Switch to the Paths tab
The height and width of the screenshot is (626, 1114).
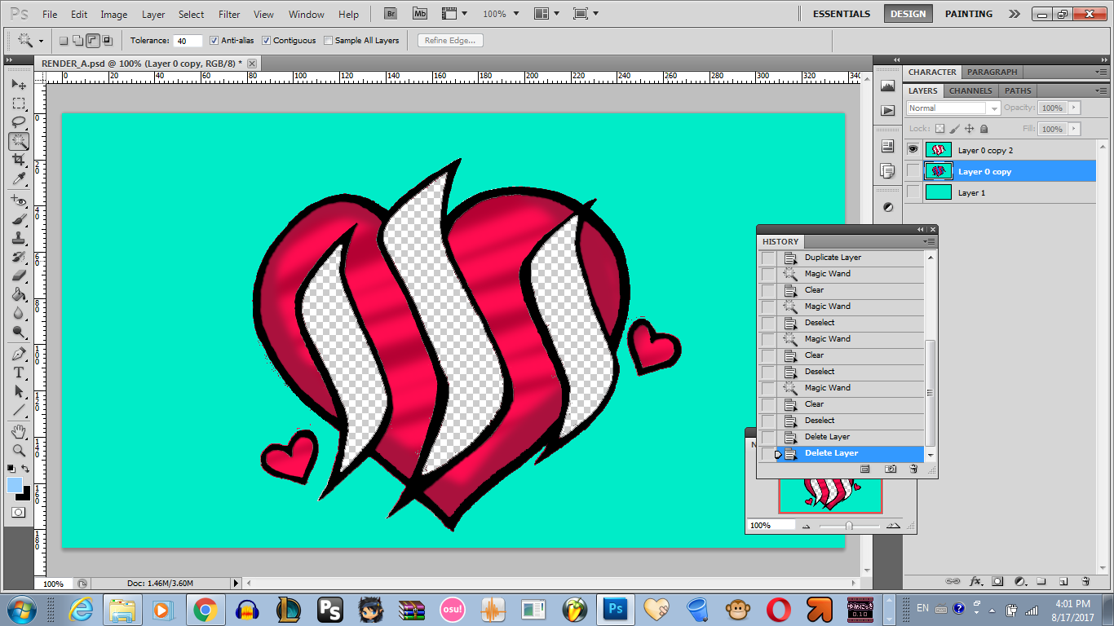tap(1018, 90)
